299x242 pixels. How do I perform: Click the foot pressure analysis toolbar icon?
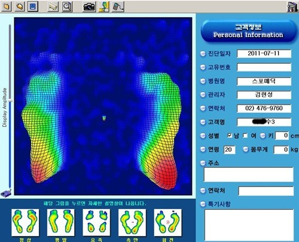coord(104,7)
